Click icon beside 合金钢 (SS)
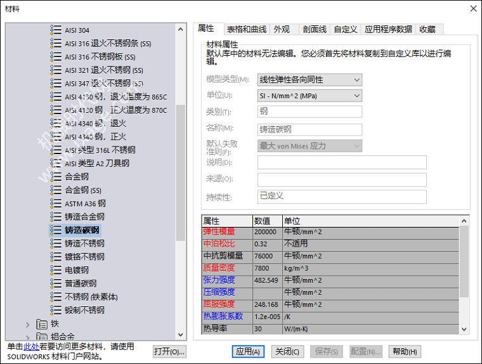This screenshot has height=364, width=482. pos(56,190)
